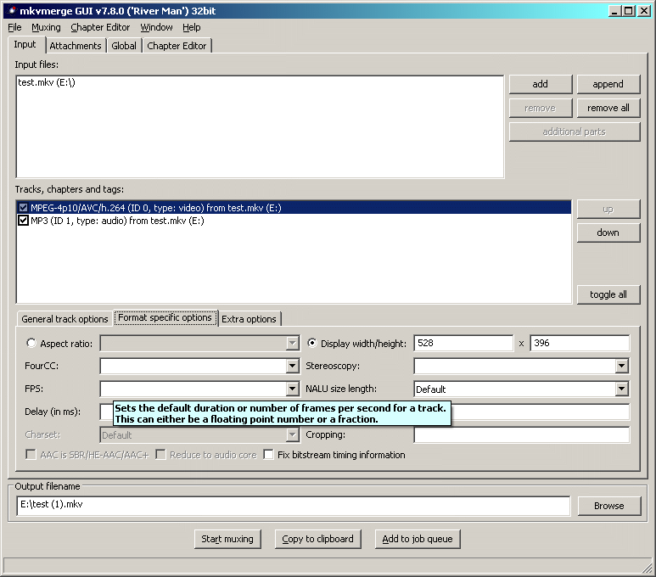Viewport: 656px width, 577px height.
Task: Click the display height field showing 396
Action: (x=580, y=343)
